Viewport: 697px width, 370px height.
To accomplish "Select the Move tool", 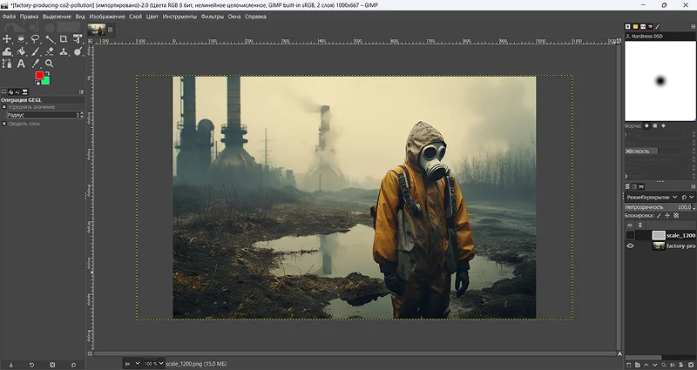I will 7,39.
